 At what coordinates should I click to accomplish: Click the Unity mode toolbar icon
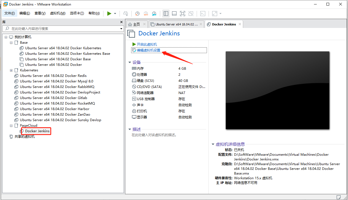(x=191, y=13)
